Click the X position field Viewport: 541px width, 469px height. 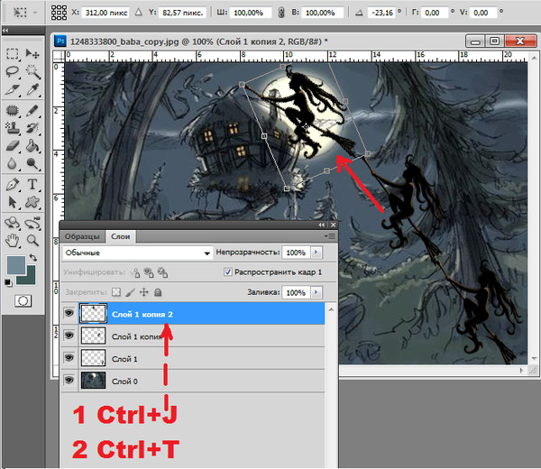click(105, 13)
